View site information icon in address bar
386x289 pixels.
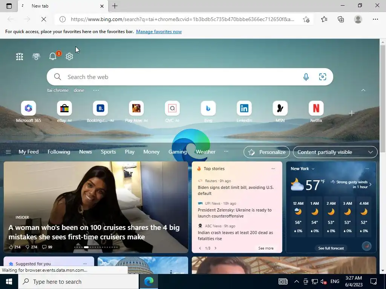(63, 19)
